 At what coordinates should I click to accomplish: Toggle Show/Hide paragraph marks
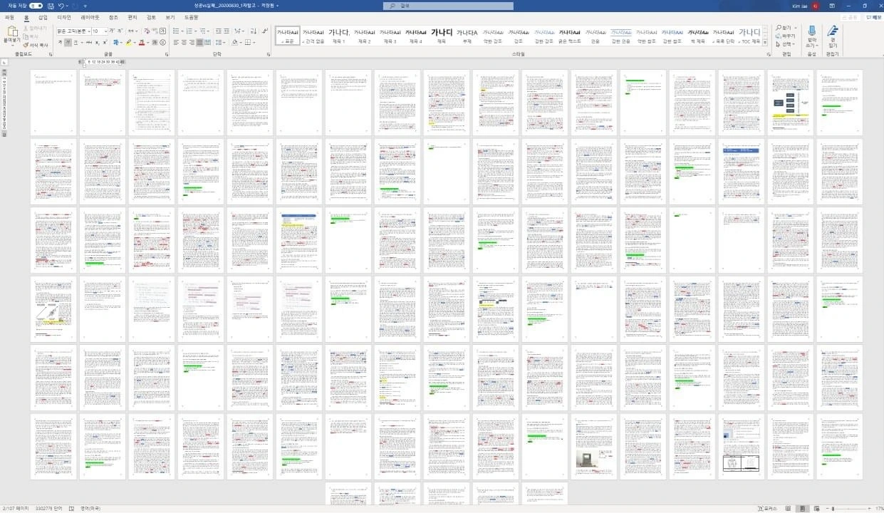(x=264, y=31)
